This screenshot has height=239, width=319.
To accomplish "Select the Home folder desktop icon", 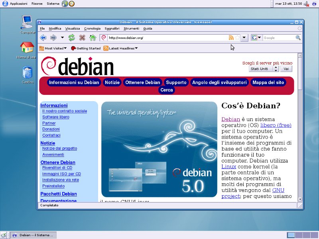I will pos(27,50).
